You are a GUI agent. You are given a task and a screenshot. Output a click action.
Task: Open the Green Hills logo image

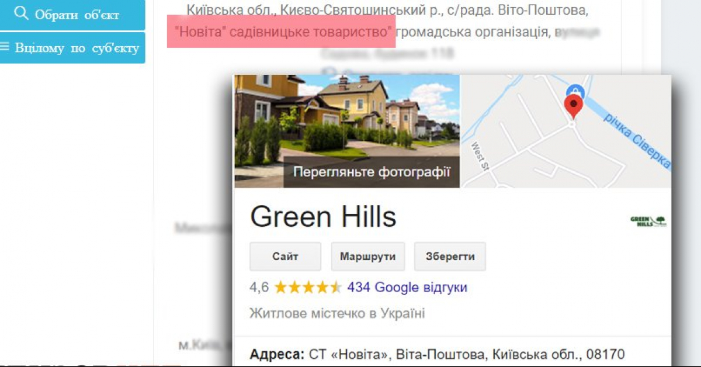[x=648, y=221]
